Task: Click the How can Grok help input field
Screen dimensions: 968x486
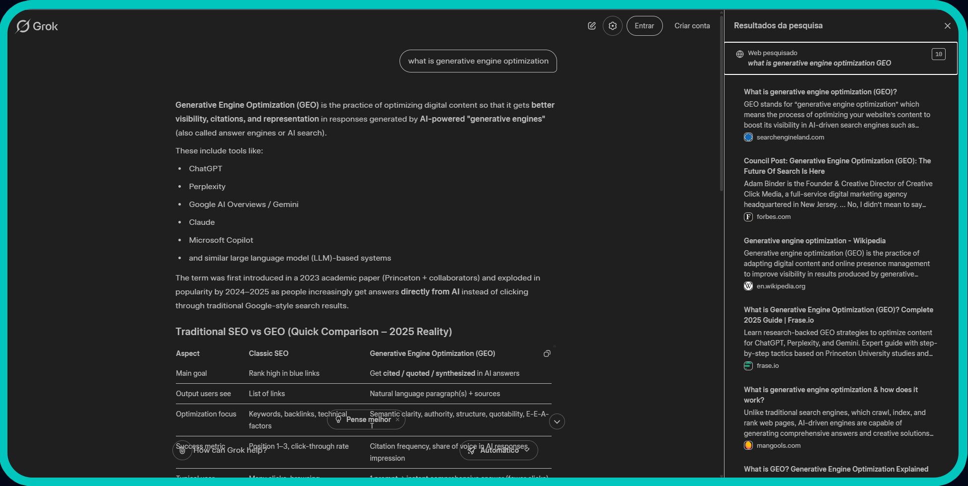Action: click(x=298, y=450)
